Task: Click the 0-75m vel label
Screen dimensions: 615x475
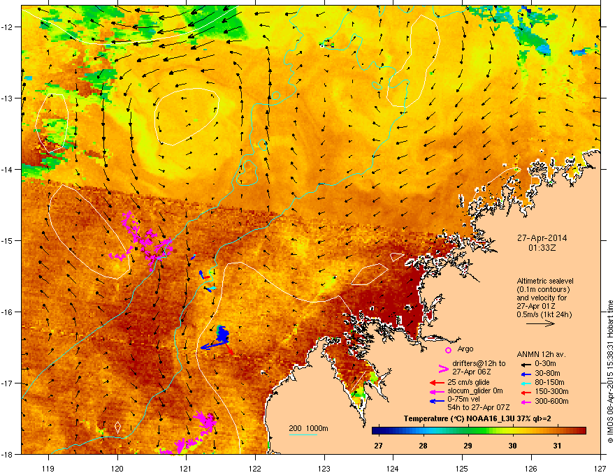Action: 463,400
